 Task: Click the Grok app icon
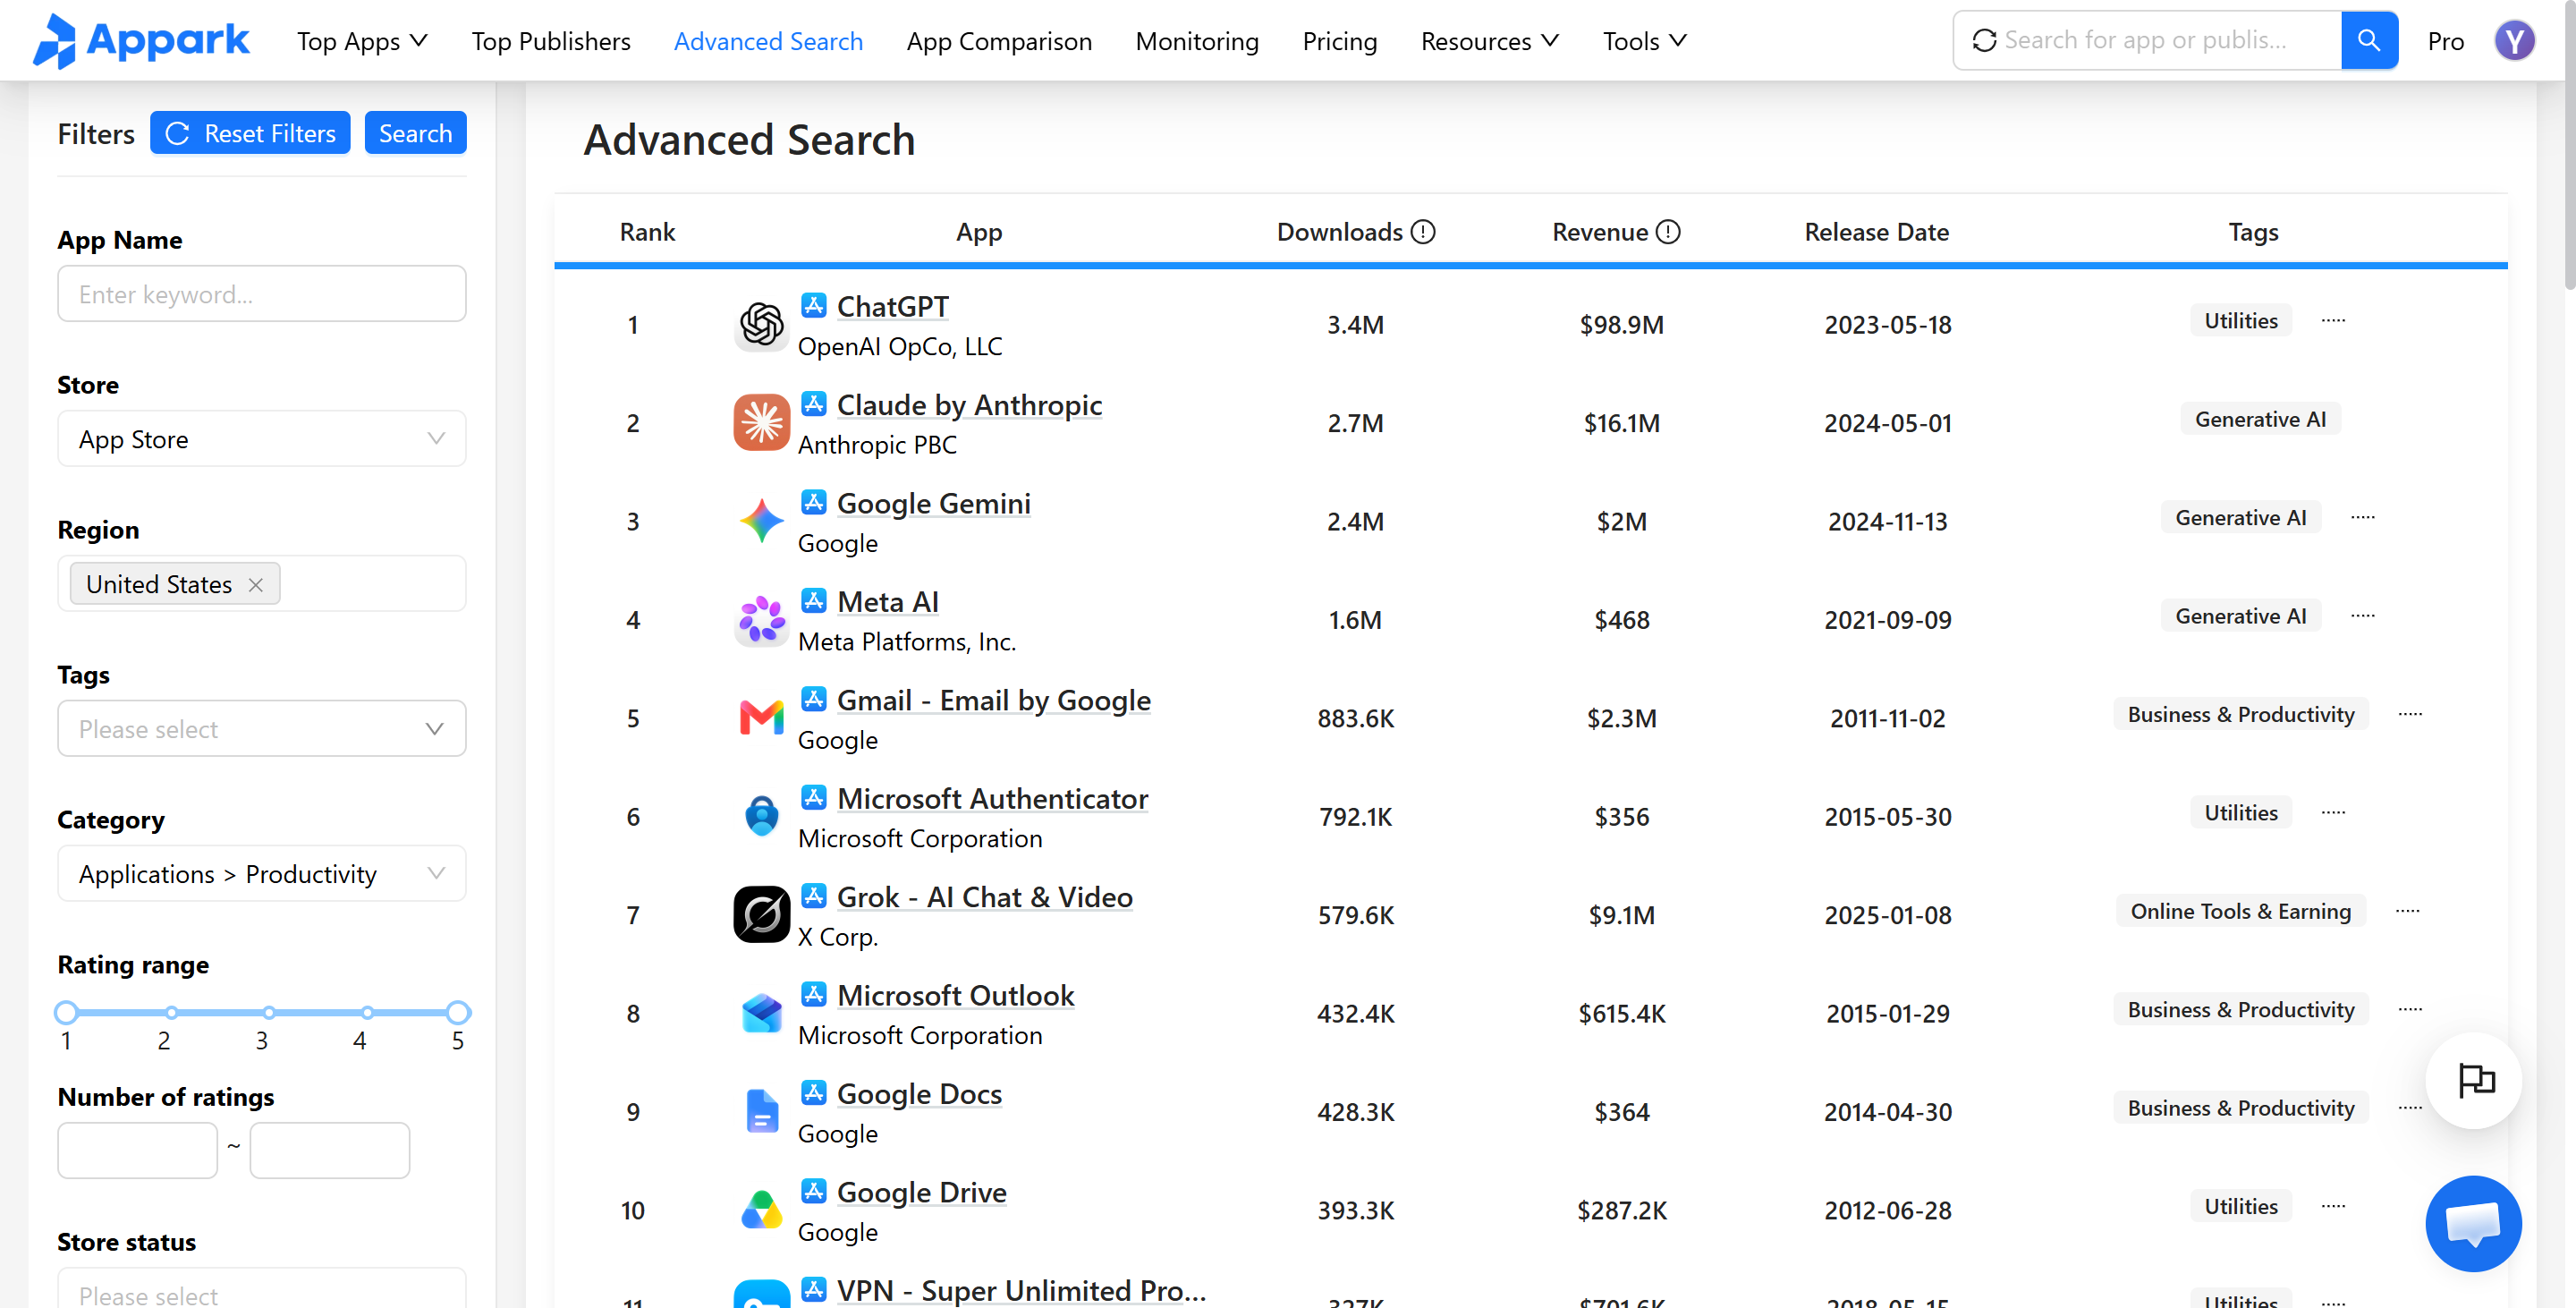tap(761, 915)
